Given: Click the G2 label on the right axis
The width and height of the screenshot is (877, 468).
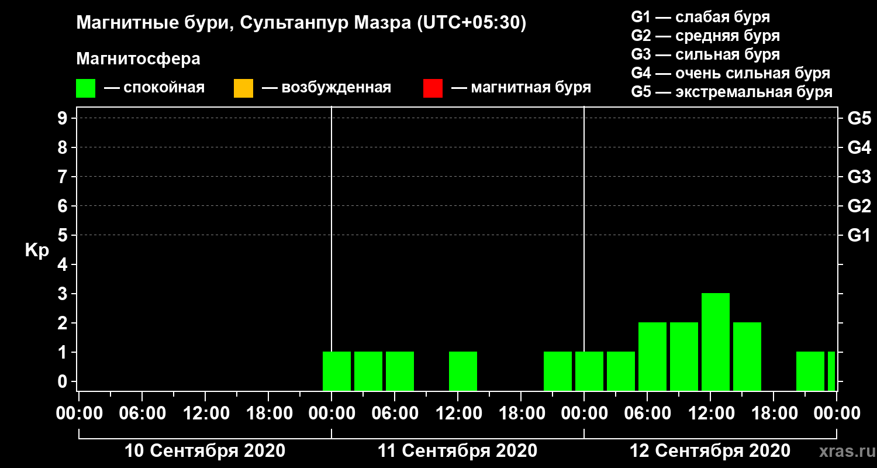Looking at the screenshot, I should click(859, 206).
